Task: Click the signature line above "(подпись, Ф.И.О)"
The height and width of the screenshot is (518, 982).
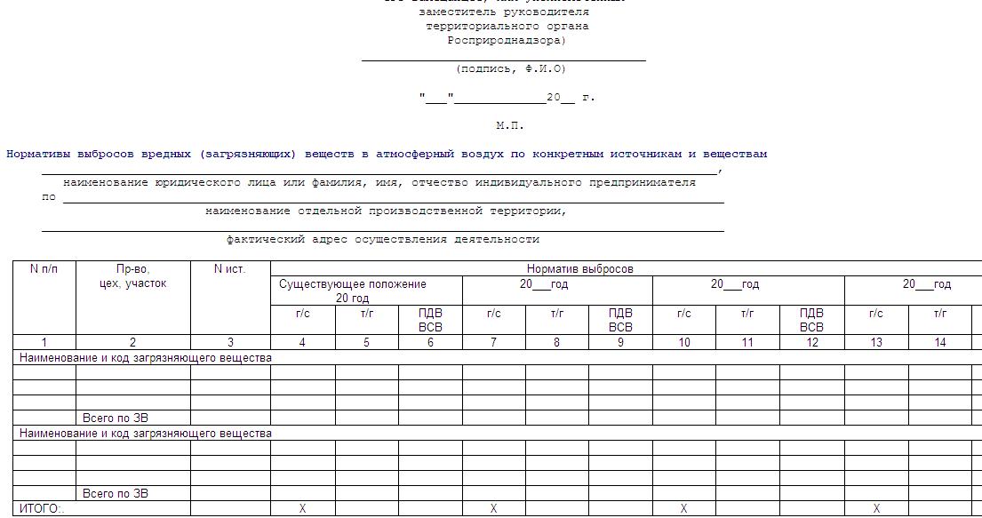Action: tap(503, 60)
